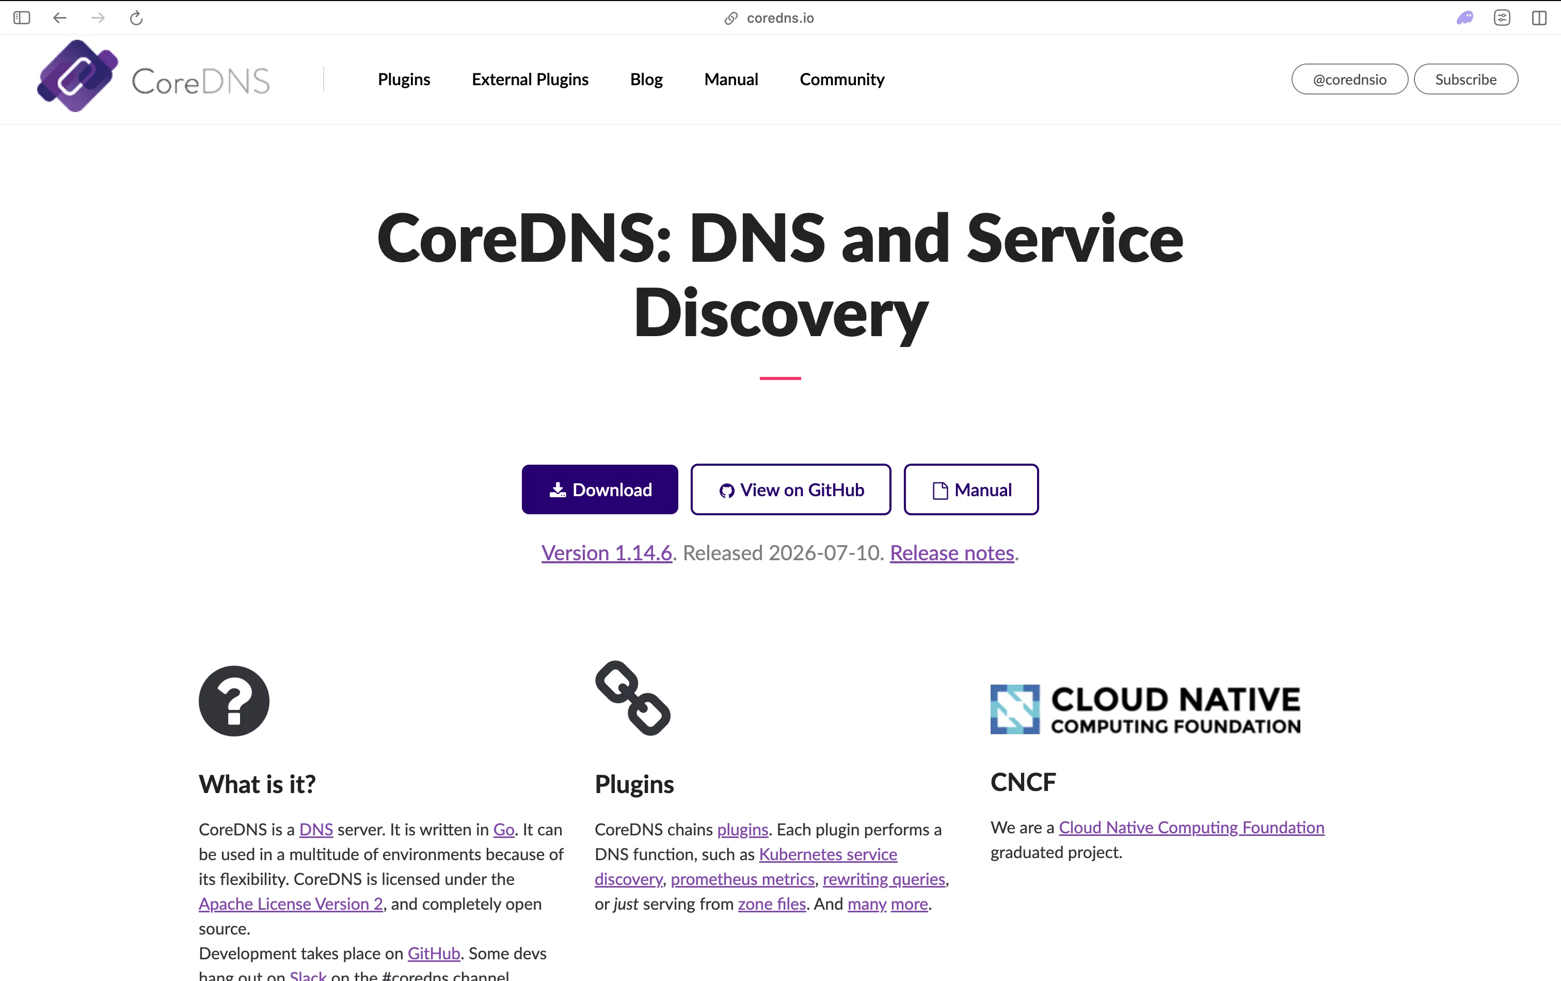Click the Subscribe button
This screenshot has width=1561, height=981.
[1466, 79]
